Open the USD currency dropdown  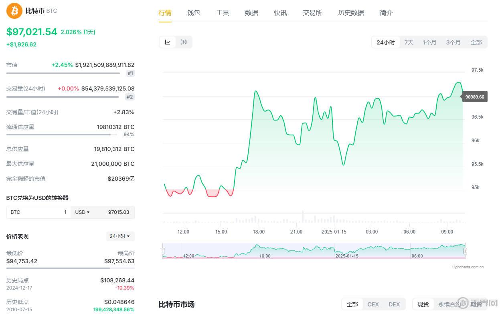82,212
